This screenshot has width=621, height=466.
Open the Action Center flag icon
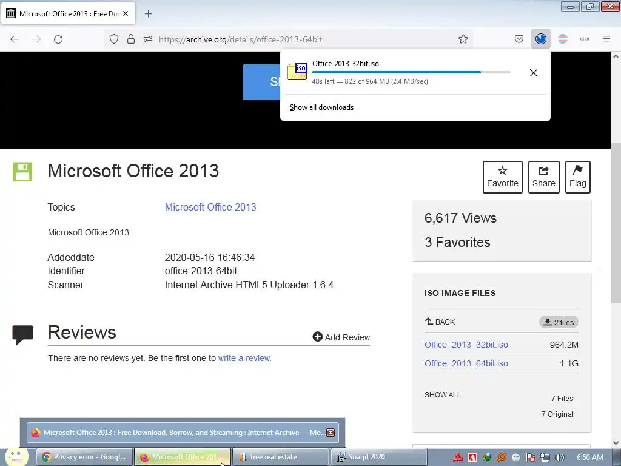[530, 458]
